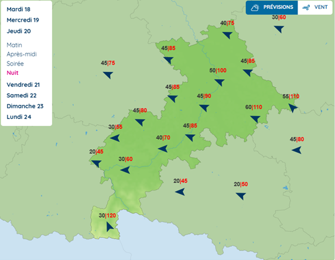Viewport: 335px width, 260px height.
Task: Select Lundi 24 in day list
Action: pos(19,117)
